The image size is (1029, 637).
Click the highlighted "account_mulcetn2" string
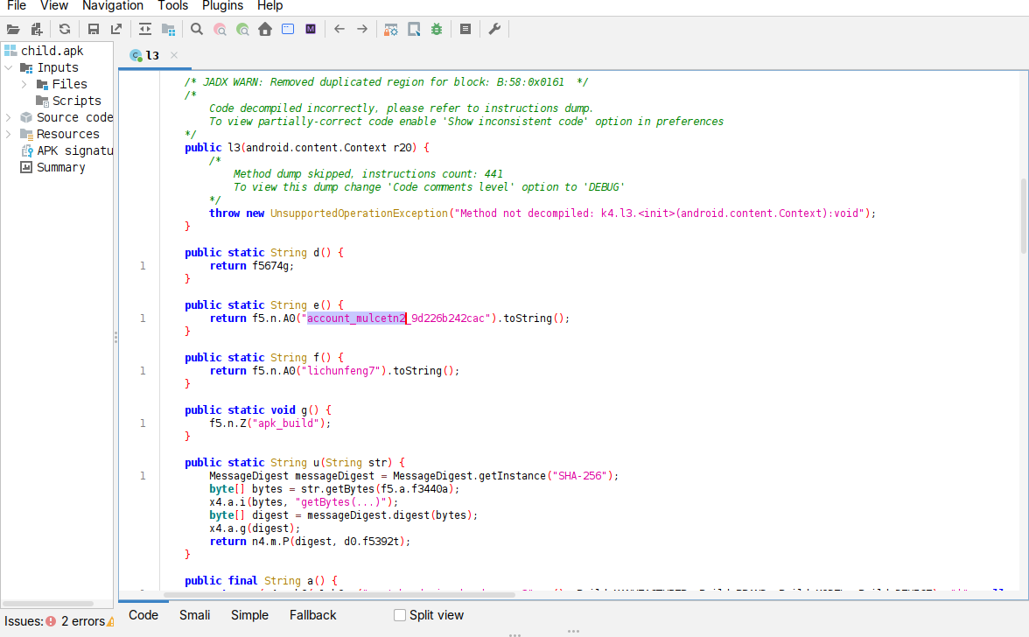coord(356,318)
